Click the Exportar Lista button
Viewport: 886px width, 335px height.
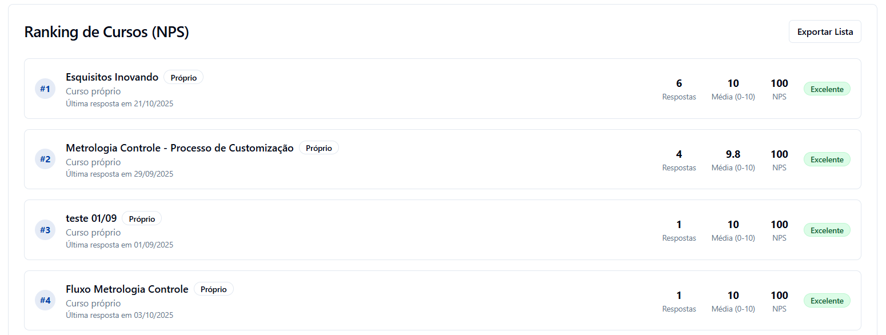pyautogui.click(x=824, y=32)
